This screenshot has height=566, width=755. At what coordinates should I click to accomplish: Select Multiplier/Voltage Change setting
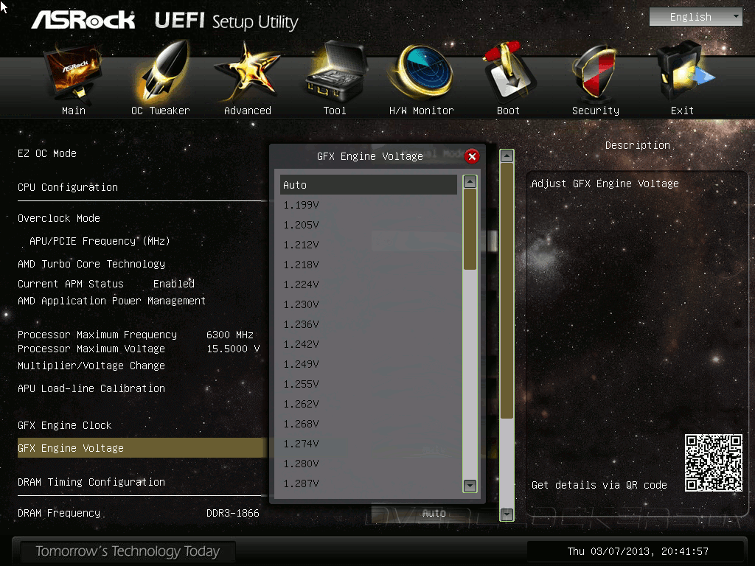pyautogui.click(x=91, y=366)
